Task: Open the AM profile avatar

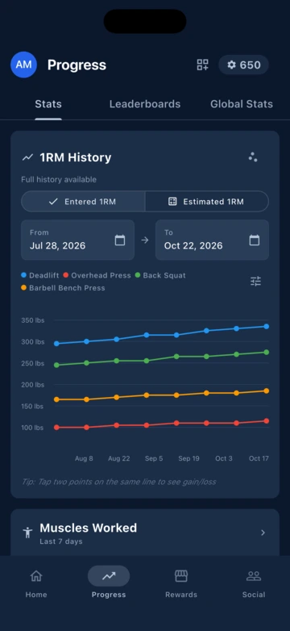Action: tap(23, 65)
